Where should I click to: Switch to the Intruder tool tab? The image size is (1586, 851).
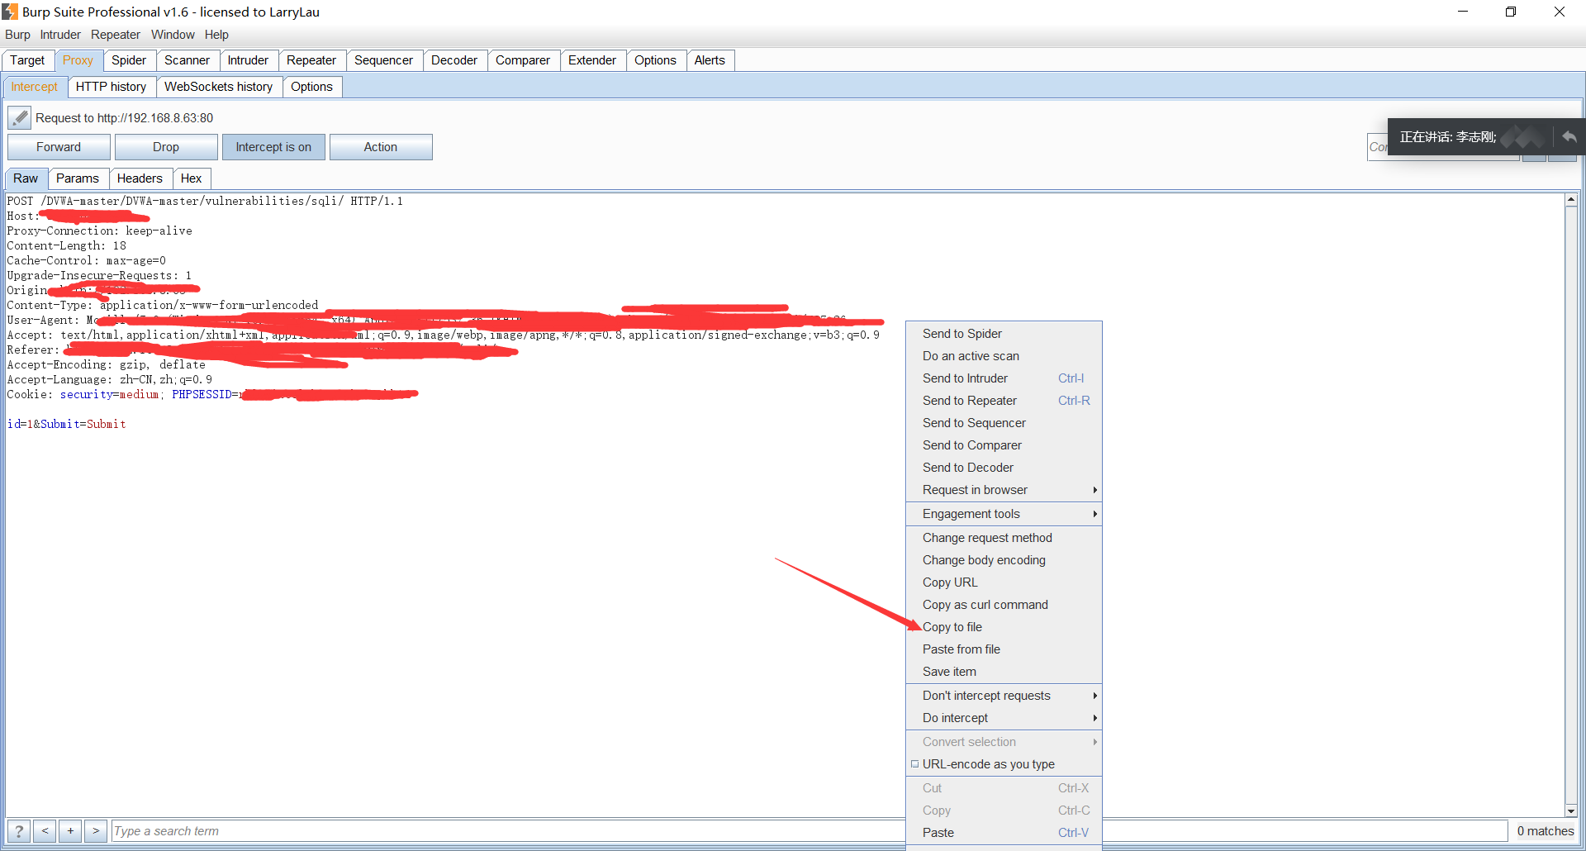point(248,60)
